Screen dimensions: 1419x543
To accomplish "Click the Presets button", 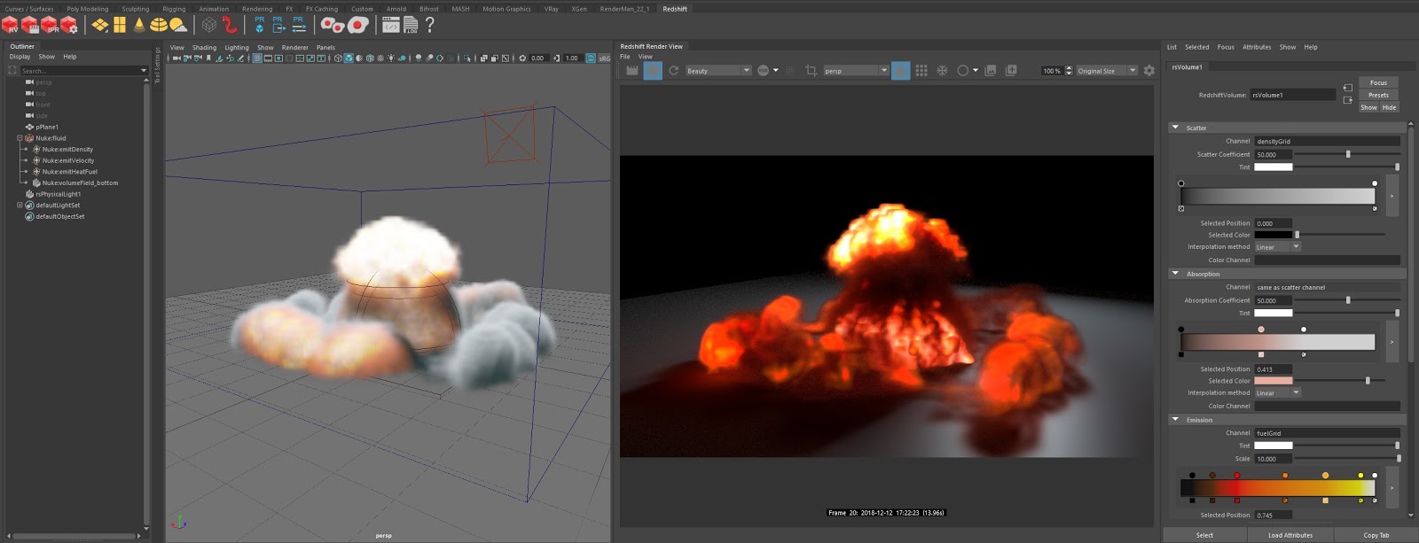I will [x=1378, y=95].
